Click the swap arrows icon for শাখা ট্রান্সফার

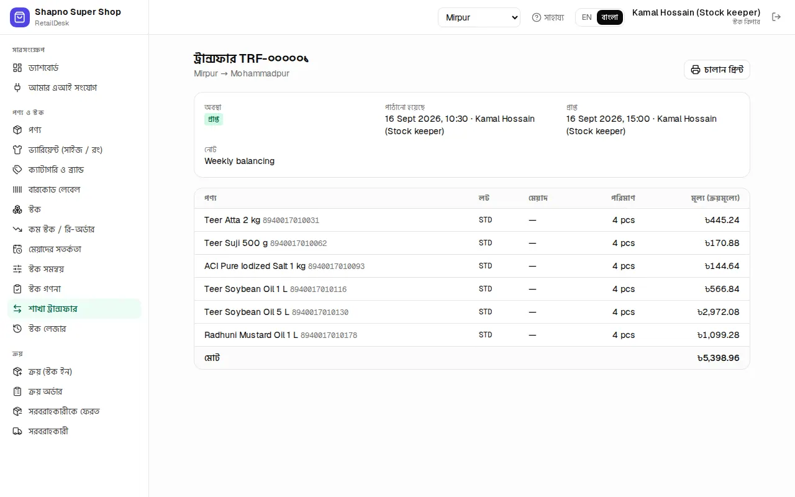17,309
